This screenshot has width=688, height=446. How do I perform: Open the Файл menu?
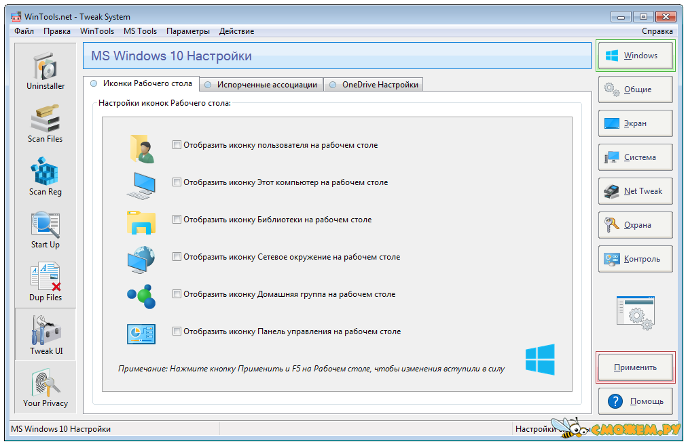coord(24,31)
